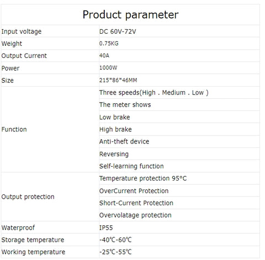
Task: Click the DC 60V-72V value
Action: [x=118, y=31]
